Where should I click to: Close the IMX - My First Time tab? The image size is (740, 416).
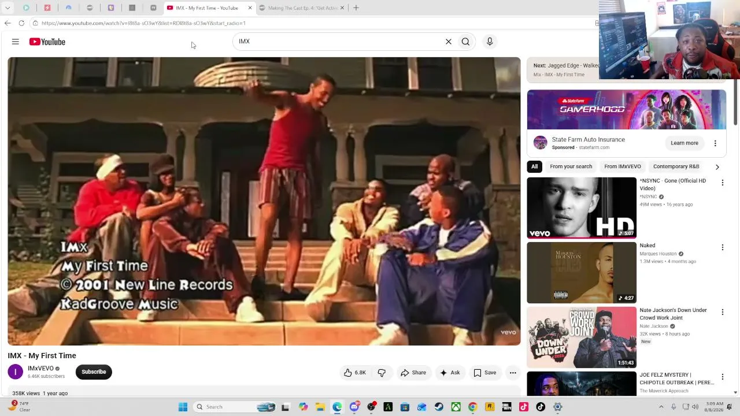click(250, 8)
